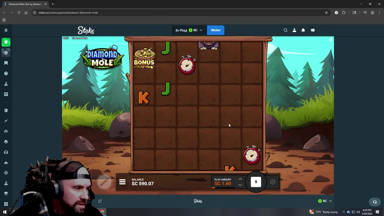Open the chat bubble icon
This screenshot has height=216, width=384.
tap(313, 30)
